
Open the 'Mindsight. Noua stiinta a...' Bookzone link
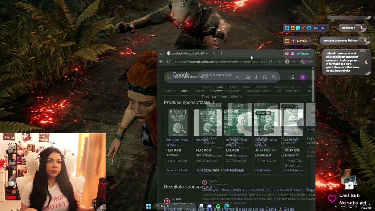[177, 142]
